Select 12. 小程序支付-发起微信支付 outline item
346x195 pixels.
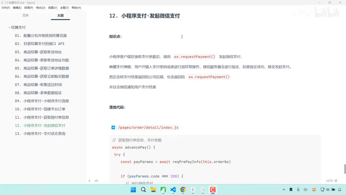[x=40, y=125]
